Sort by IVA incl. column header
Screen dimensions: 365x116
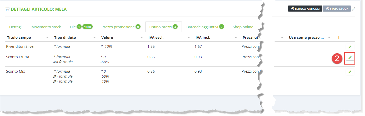(203, 38)
